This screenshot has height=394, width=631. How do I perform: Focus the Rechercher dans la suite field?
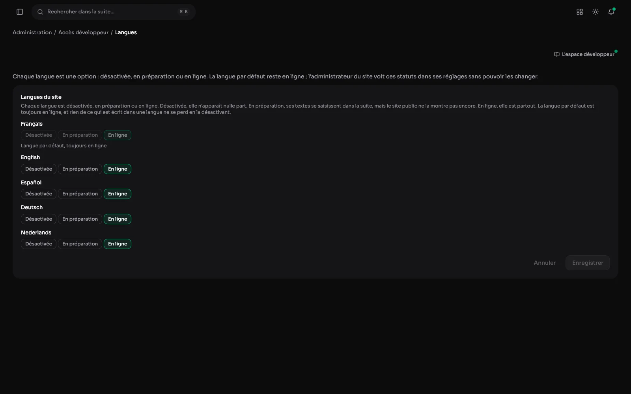point(114,12)
